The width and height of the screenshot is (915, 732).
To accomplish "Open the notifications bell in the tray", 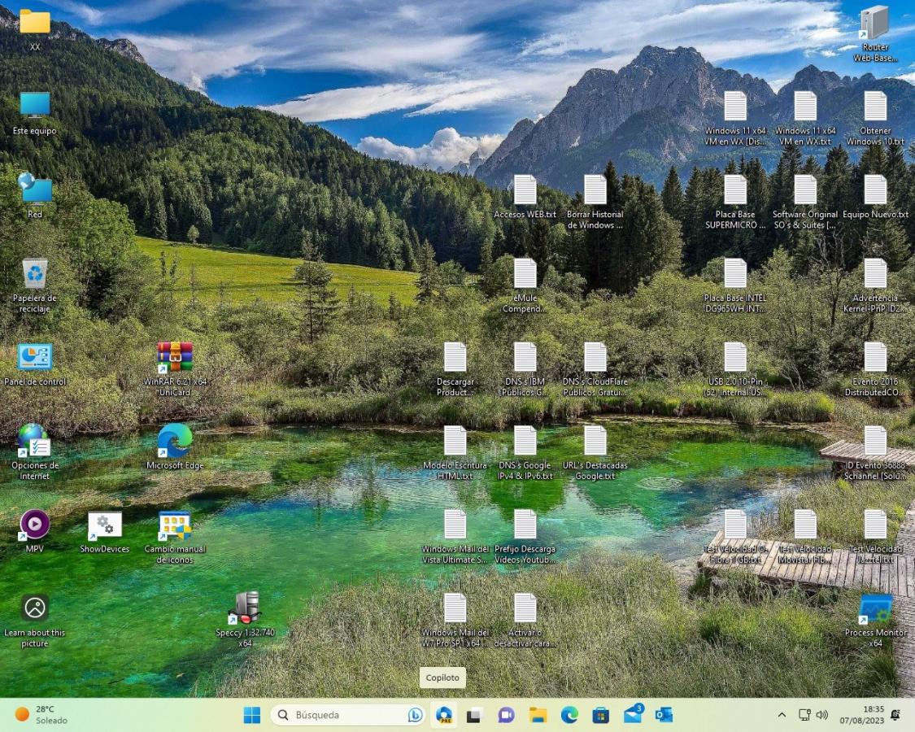I will pos(895,715).
